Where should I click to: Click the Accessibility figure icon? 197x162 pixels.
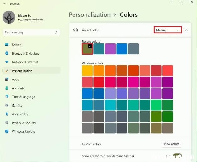click(x=7, y=114)
